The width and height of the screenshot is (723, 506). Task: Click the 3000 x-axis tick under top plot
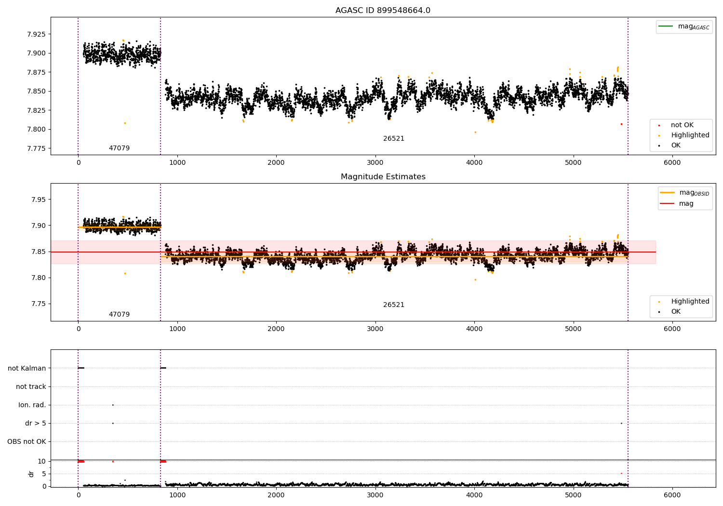point(375,163)
